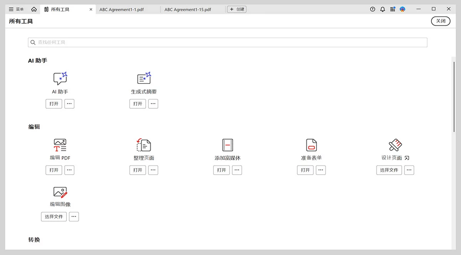This screenshot has height=255, width=461.
Task: Click the 添加富媒体 label
Action: click(228, 158)
